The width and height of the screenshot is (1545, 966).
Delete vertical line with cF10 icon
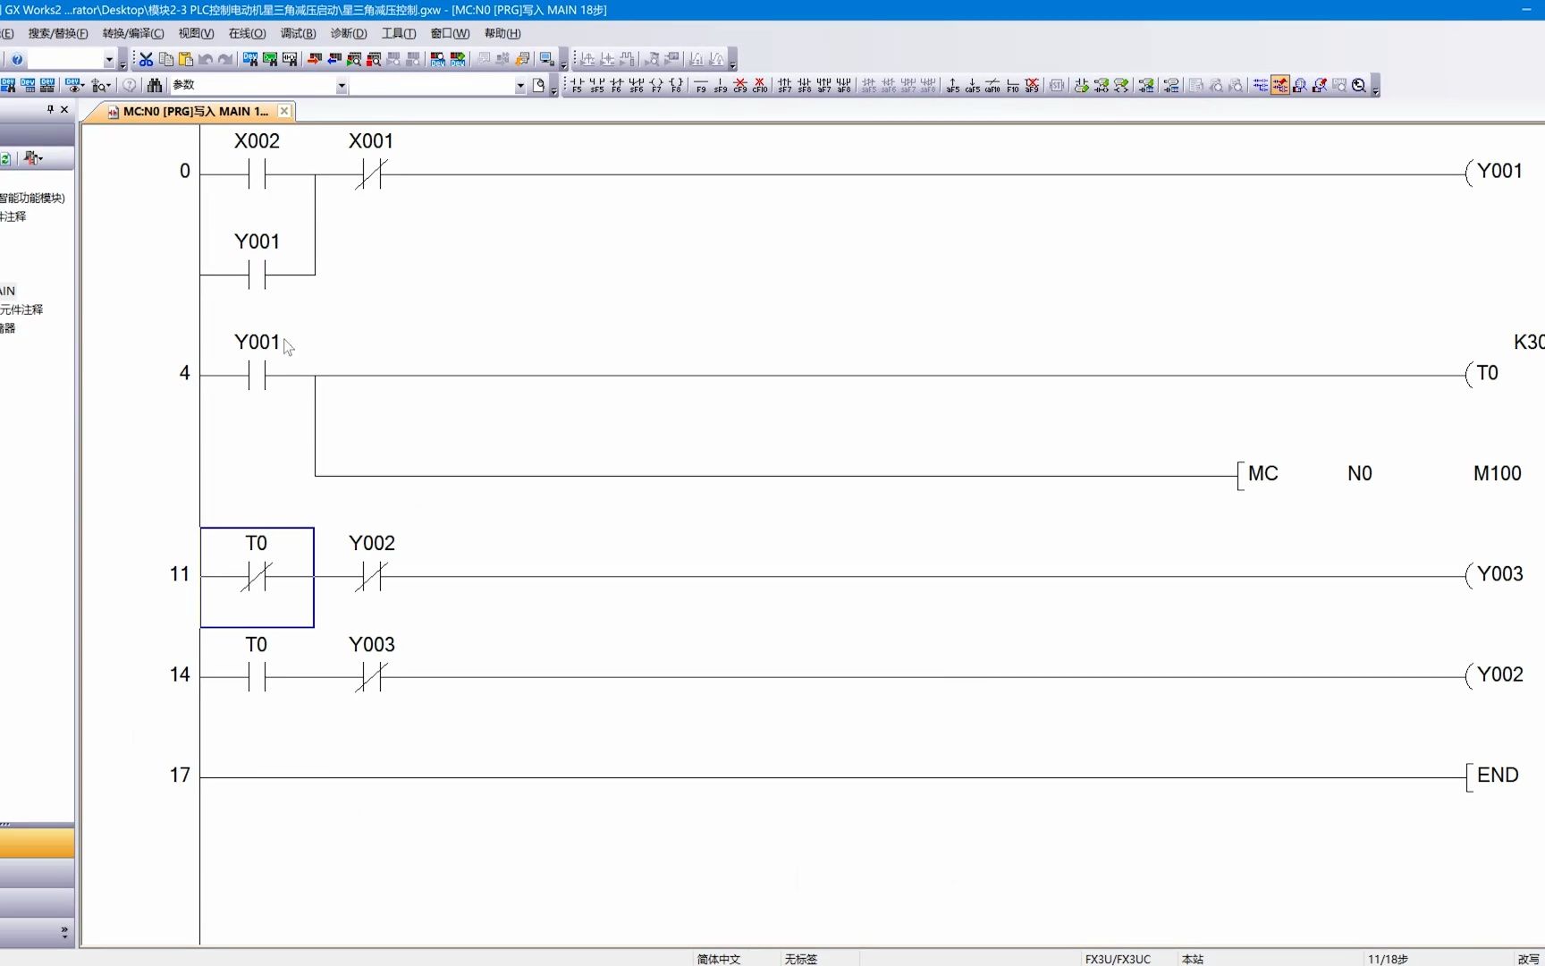(x=760, y=85)
